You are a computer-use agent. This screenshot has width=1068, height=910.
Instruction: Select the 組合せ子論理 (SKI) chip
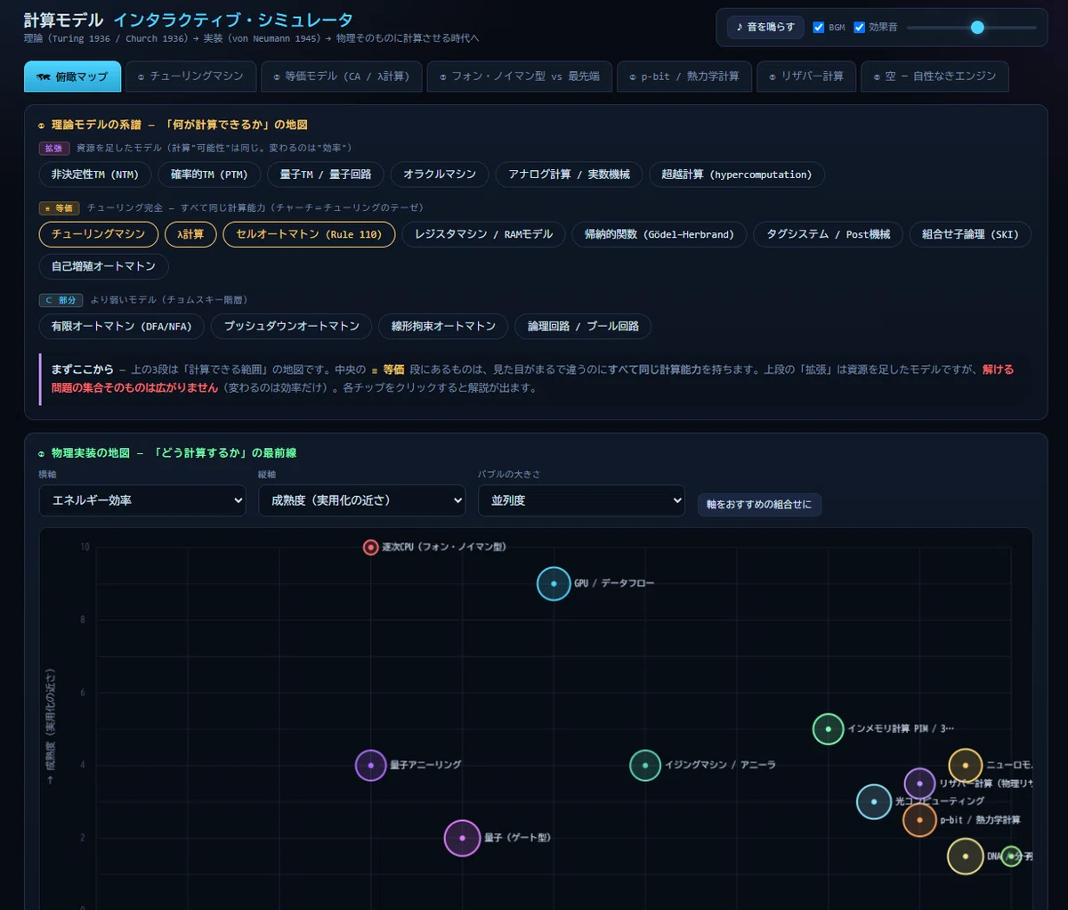pyautogui.click(x=970, y=234)
